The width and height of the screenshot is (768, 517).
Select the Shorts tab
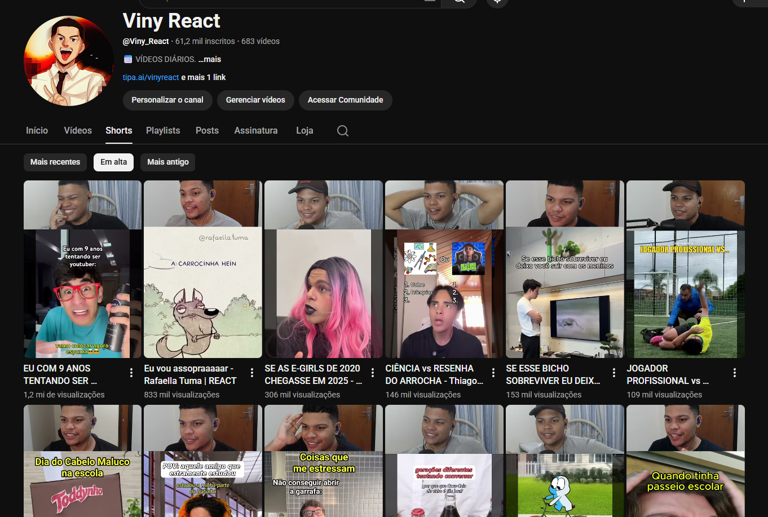(x=119, y=130)
